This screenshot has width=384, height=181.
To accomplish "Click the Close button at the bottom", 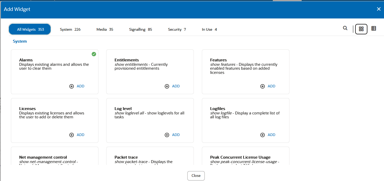I will [x=196, y=176].
